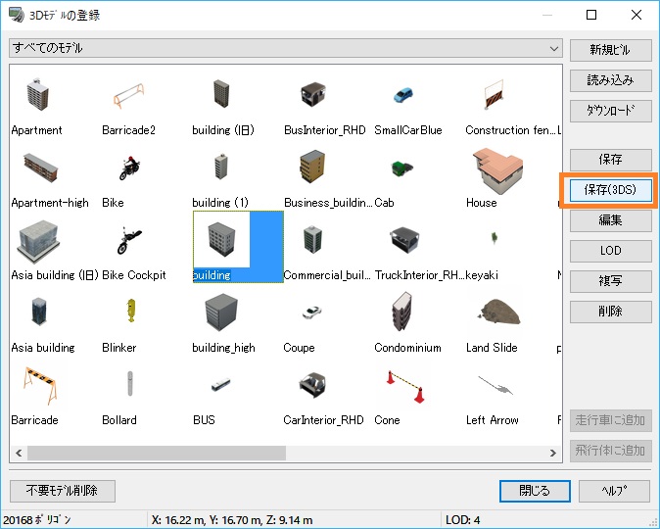The image size is (660, 529).
Task: Click the 'LOD: 4' status bar entry
Action: 462,520
